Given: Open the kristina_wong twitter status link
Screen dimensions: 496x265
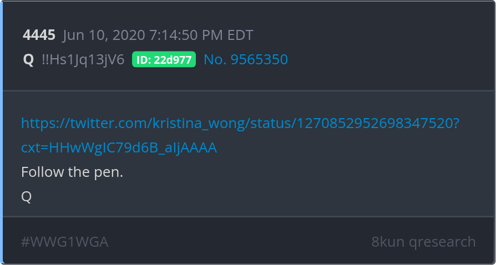Looking at the screenshot, I should point(240,124).
